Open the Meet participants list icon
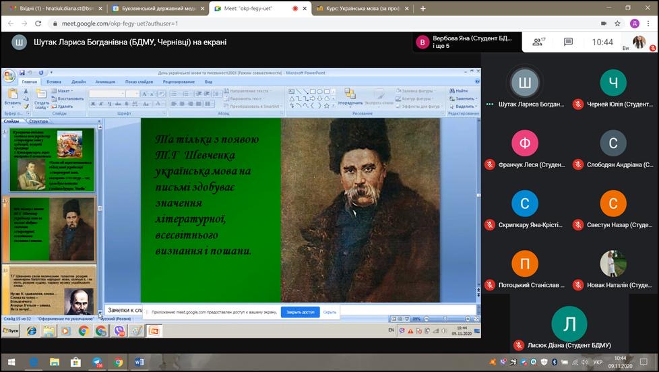 point(538,42)
